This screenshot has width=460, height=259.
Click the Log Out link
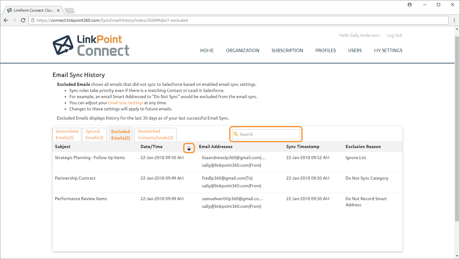click(x=394, y=35)
